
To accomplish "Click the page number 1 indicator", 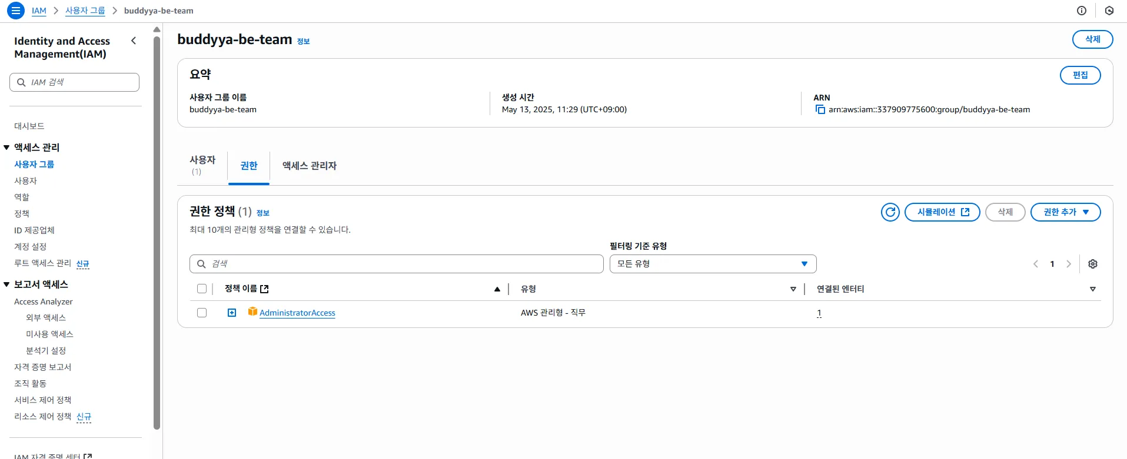I will click(x=1052, y=264).
